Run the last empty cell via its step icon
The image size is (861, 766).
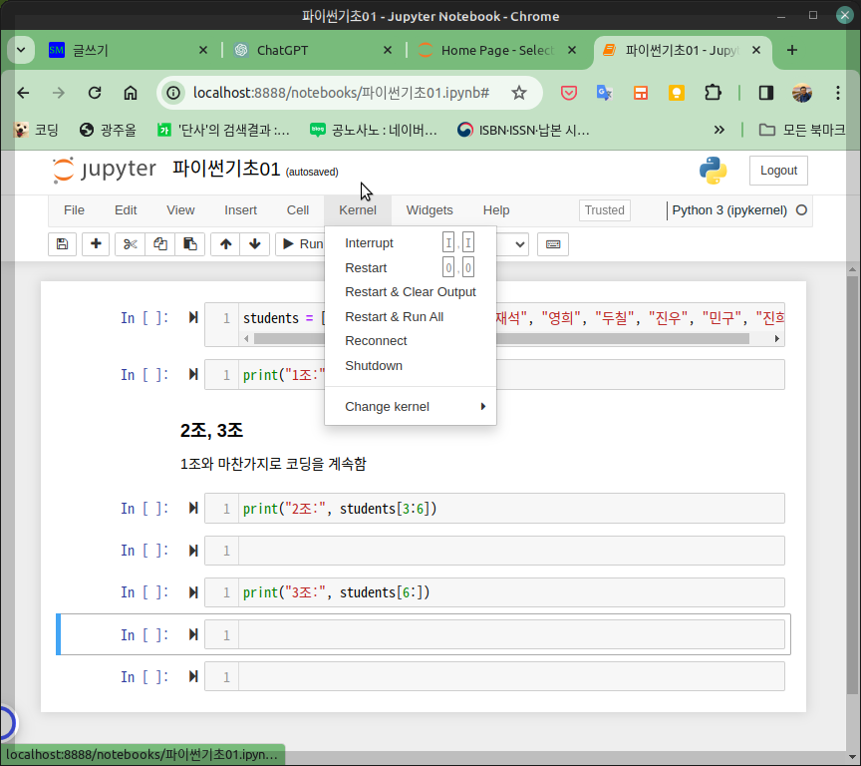[x=193, y=676]
